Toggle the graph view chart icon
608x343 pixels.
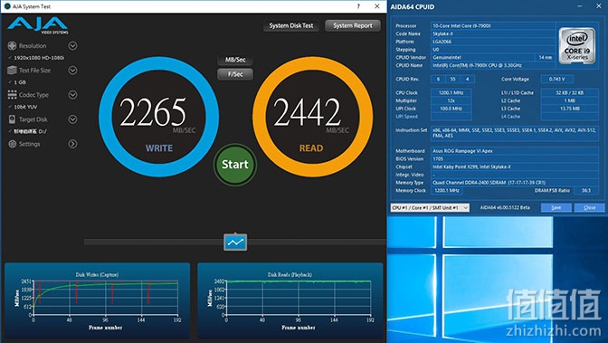(235, 243)
